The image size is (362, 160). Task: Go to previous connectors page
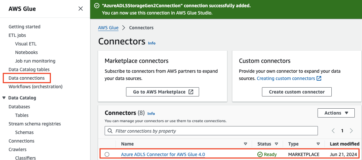tap(333, 131)
